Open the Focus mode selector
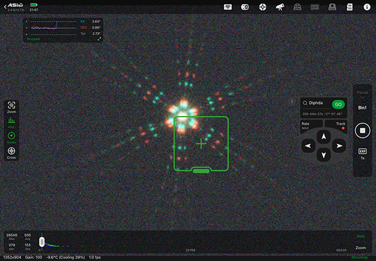This screenshot has width=376, height=261. [x=362, y=93]
